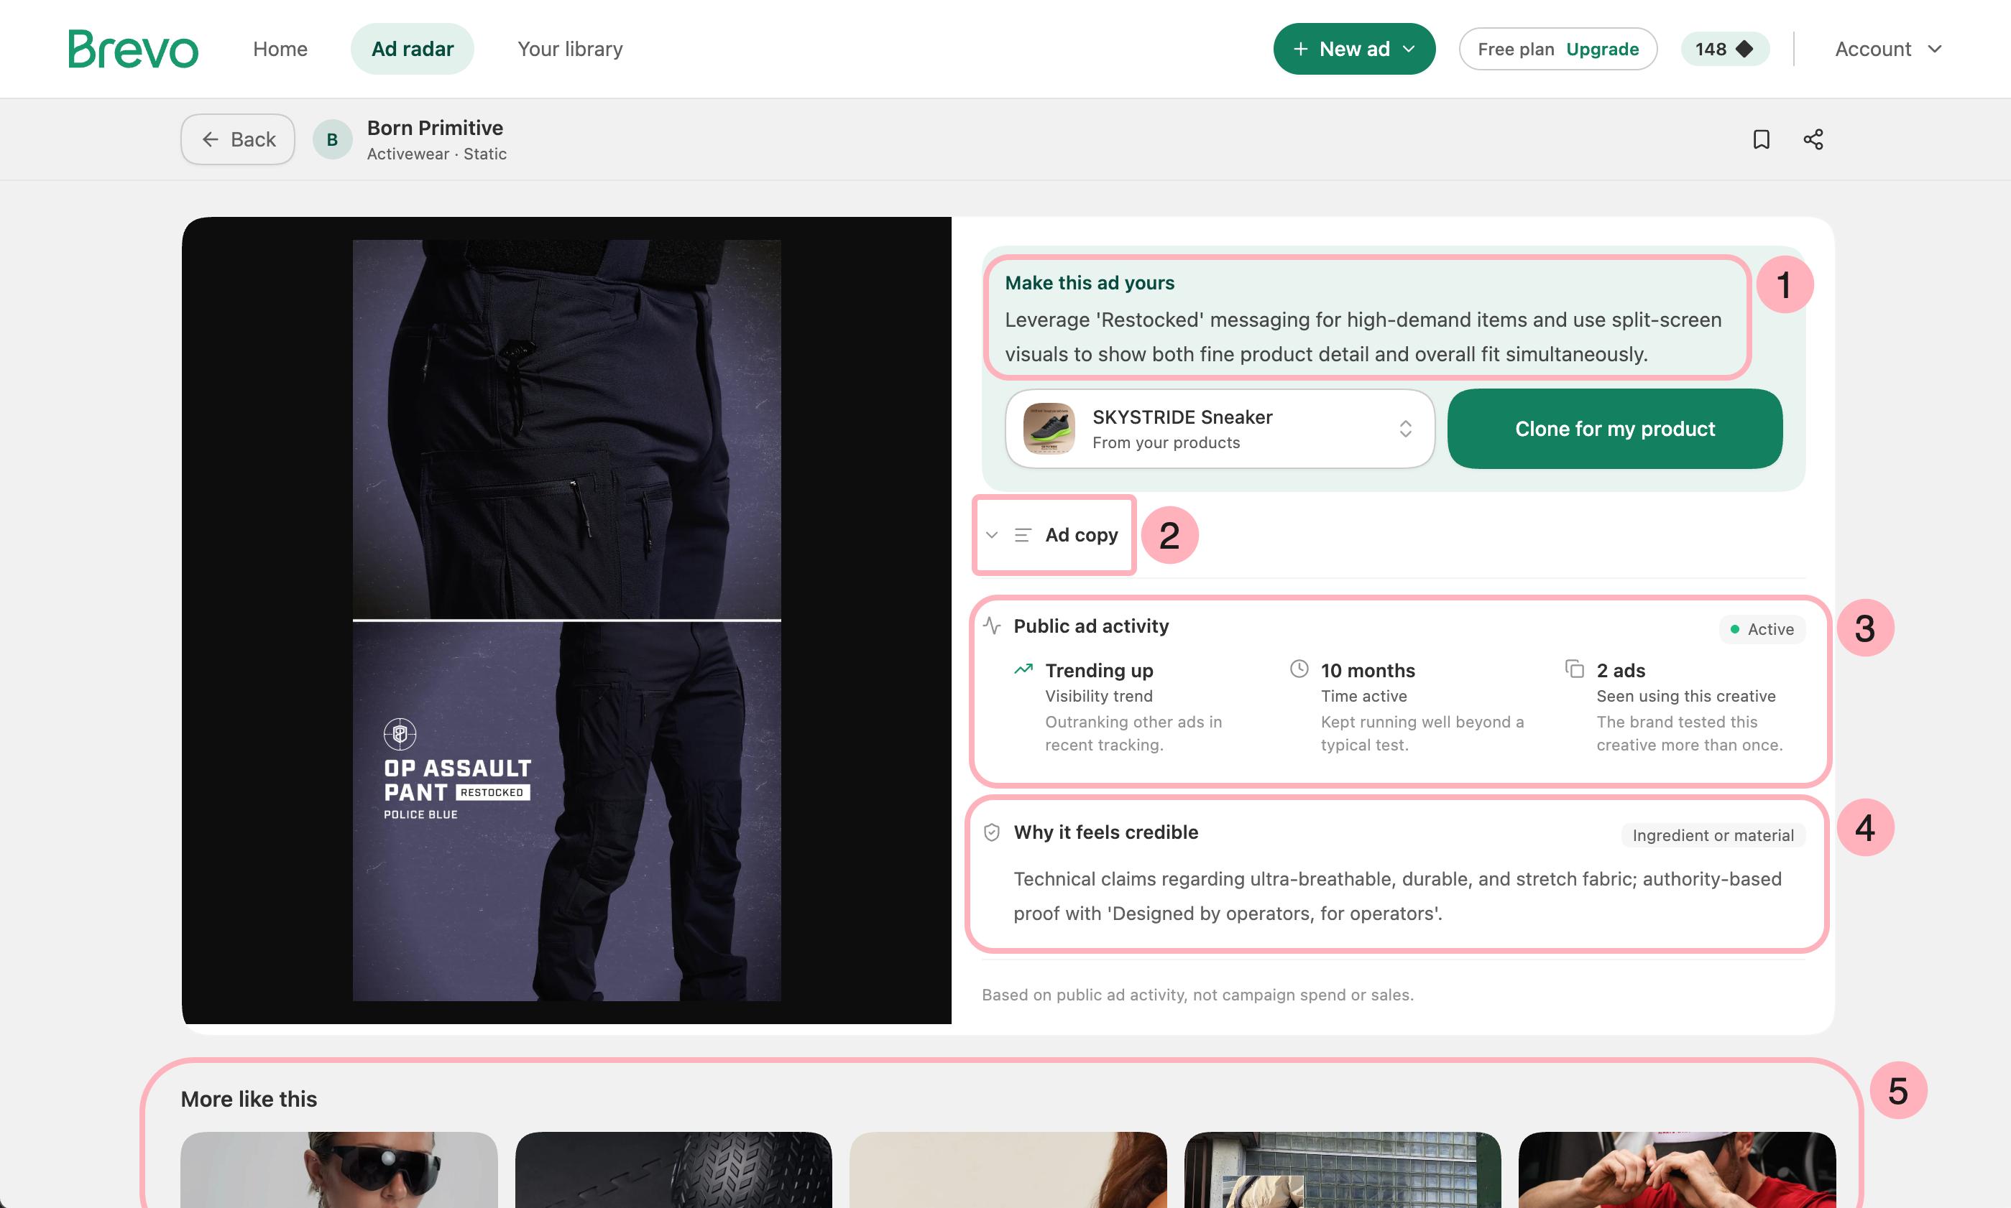This screenshot has height=1208, width=2011.
Task: Click the credits diamond badge showing 148
Action: click(1724, 49)
